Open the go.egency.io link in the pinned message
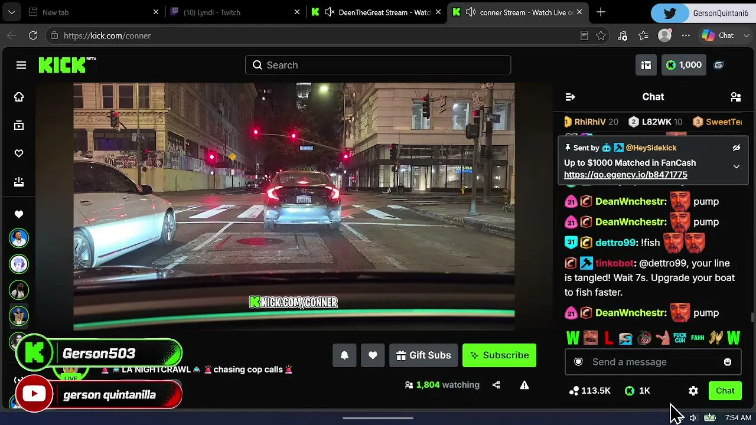 click(625, 175)
